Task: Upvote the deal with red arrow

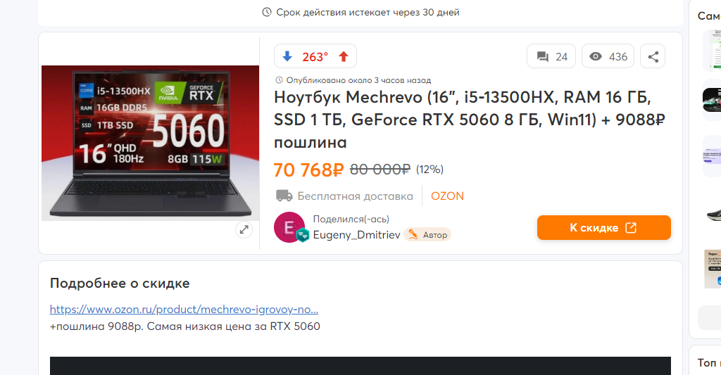Action: coord(344,56)
